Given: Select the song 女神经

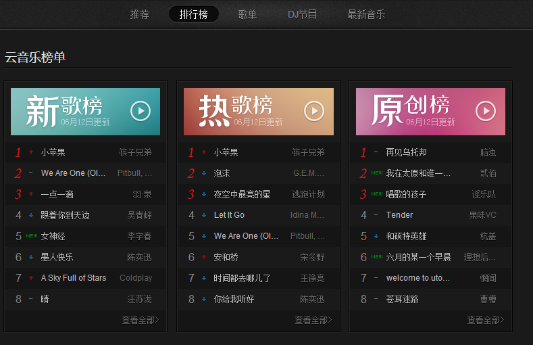Looking at the screenshot, I should (53, 236).
